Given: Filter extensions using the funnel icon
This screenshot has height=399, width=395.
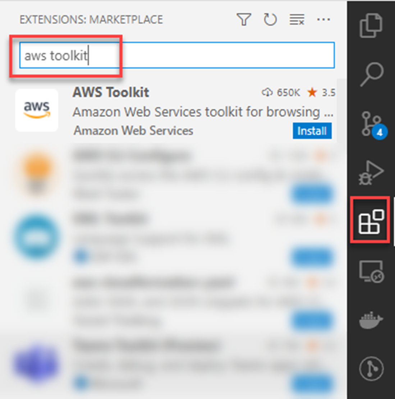Looking at the screenshot, I should point(244,19).
